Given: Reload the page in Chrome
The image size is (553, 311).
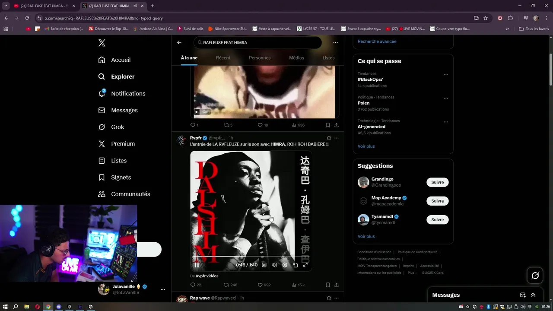Looking at the screenshot, I should (27, 18).
